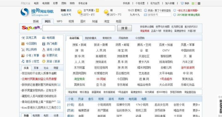
Task: Click the QR code on right edge
Action: pyautogui.click(x=221, y=106)
